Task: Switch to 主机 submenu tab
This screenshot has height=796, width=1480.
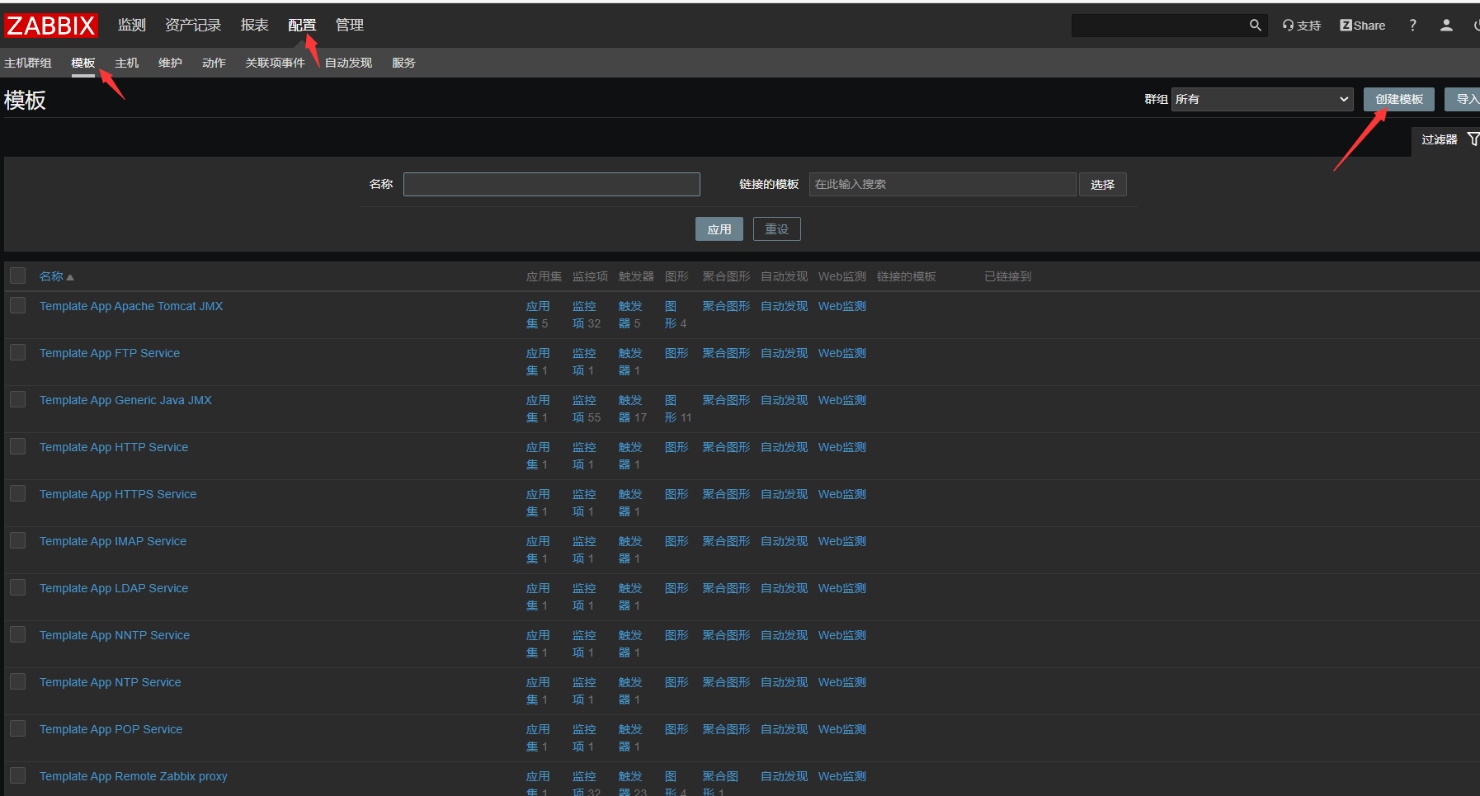Action: coord(127,63)
